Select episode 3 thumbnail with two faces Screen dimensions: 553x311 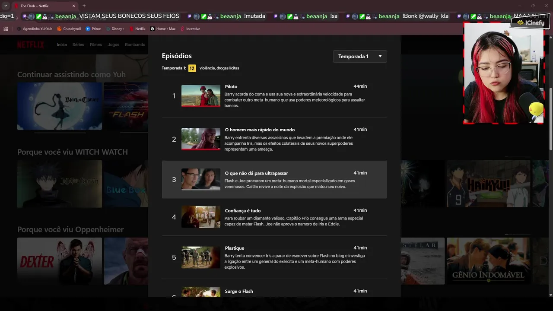click(201, 179)
